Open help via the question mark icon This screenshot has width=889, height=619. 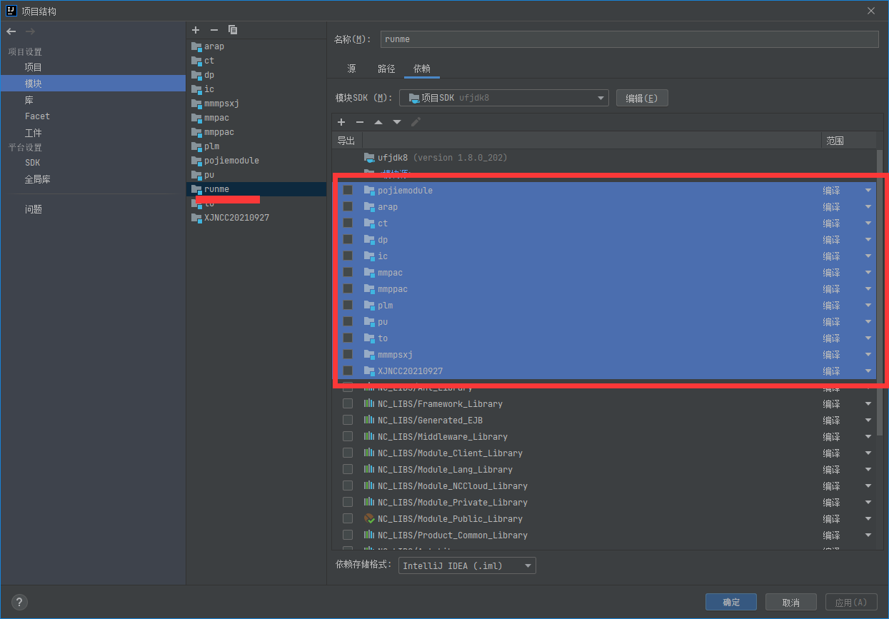(x=19, y=602)
